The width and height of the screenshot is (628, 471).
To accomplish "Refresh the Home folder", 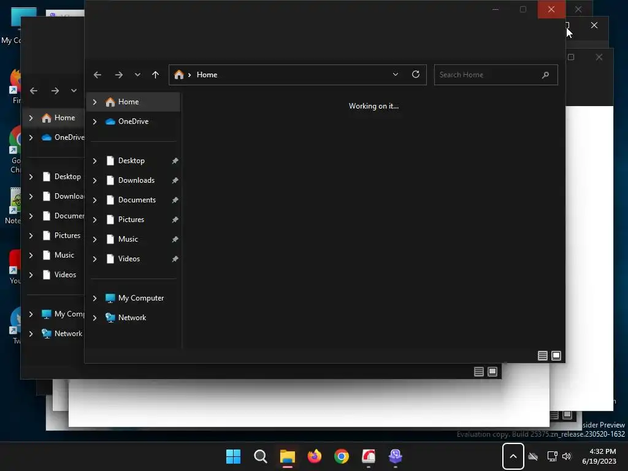I will coord(416,74).
